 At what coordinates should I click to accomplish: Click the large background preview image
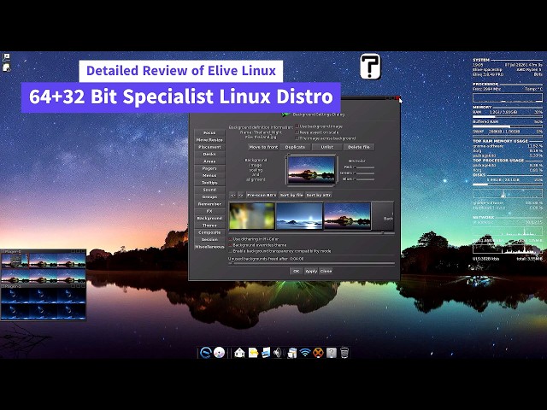311,170
